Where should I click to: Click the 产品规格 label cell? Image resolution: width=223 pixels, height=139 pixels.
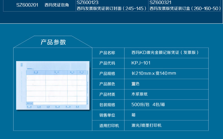pos(108,74)
